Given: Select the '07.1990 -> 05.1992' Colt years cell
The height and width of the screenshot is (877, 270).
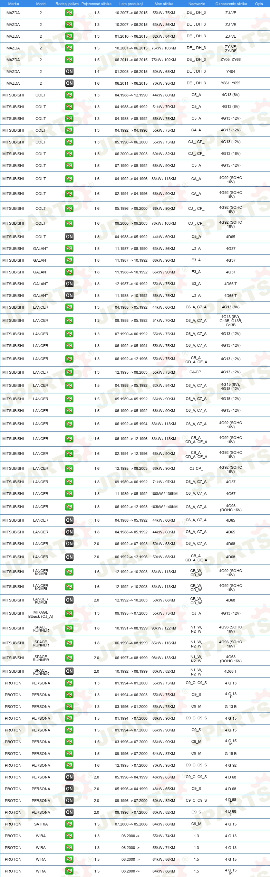Looking at the screenshot, I should coord(131,166).
